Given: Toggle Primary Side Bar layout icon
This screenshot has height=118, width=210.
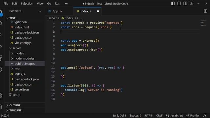Looking at the screenshot, I should [173, 4].
